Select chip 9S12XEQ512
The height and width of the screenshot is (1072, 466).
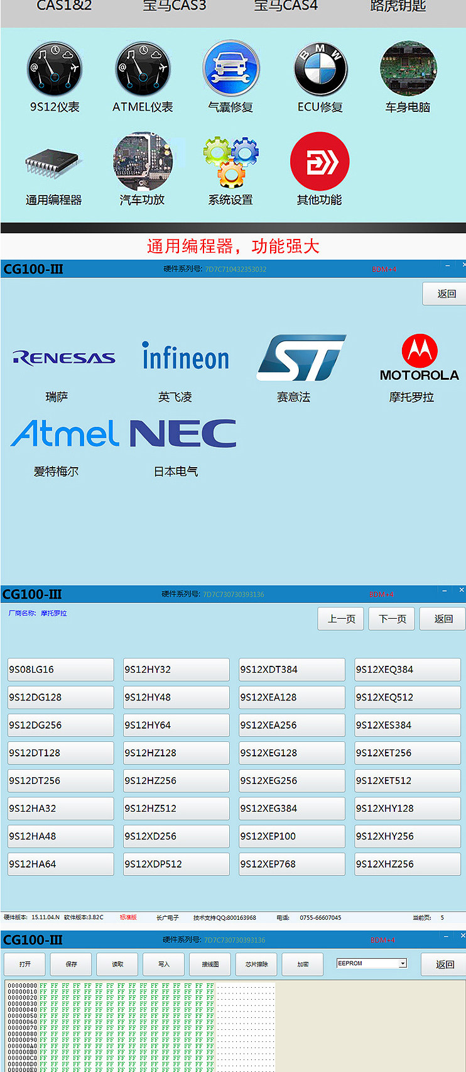(408, 697)
